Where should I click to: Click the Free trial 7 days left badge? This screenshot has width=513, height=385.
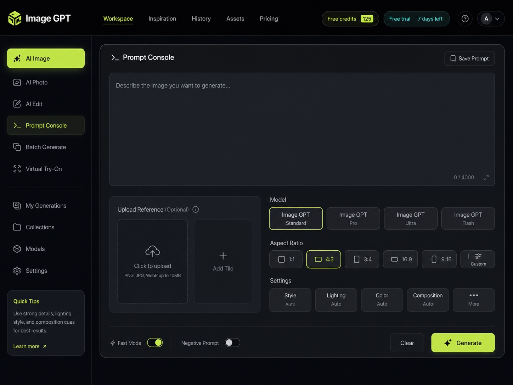coord(416,19)
